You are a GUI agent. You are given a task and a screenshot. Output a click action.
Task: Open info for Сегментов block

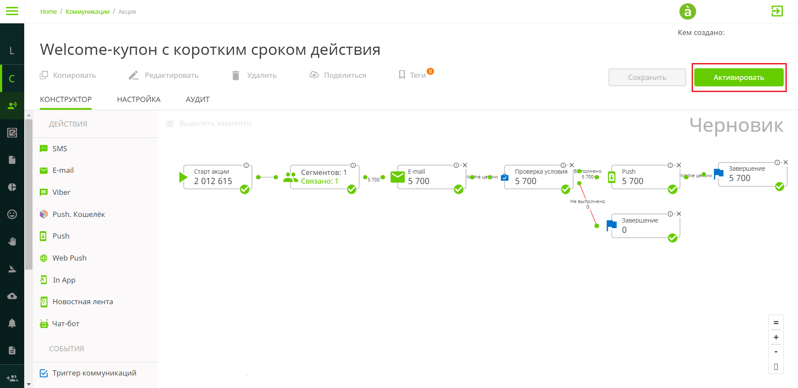(353, 165)
